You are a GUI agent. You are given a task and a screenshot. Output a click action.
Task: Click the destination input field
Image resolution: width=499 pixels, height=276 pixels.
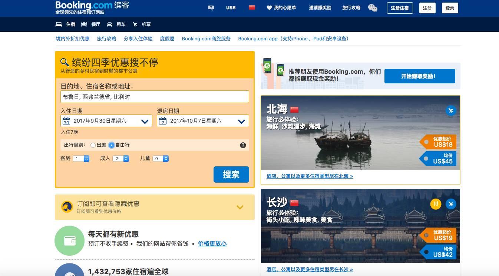(x=155, y=97)
